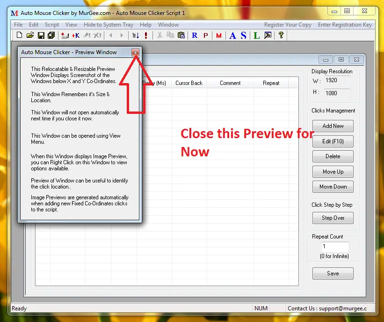Click the Save button
384x322 pixels.
click(333, 273)
